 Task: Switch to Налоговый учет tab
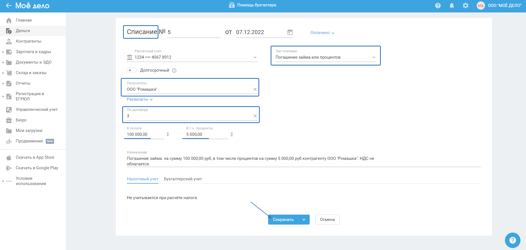point(143,179)
